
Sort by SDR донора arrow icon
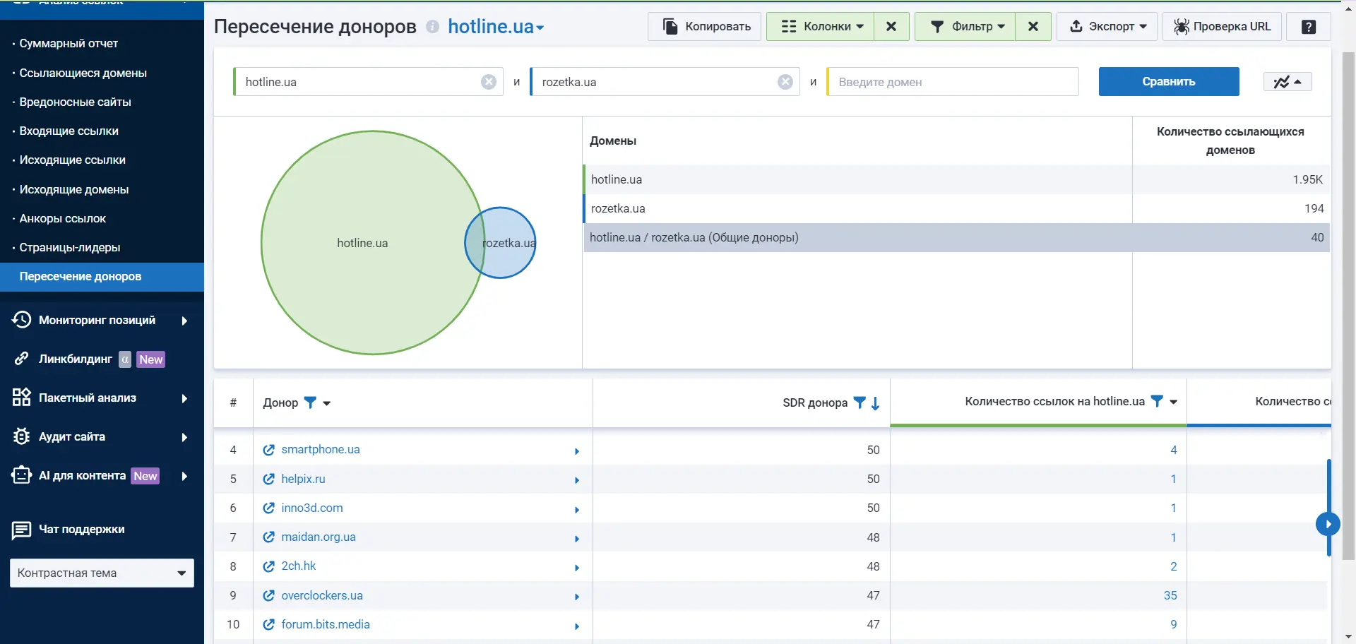pos(876,403)
